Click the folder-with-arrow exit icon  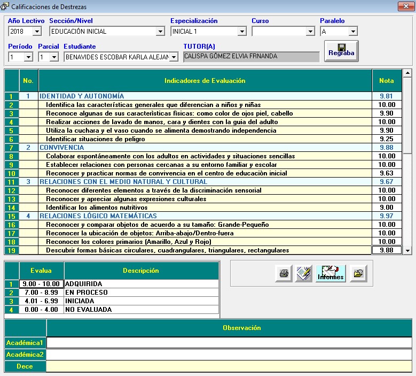coord(358,273)
